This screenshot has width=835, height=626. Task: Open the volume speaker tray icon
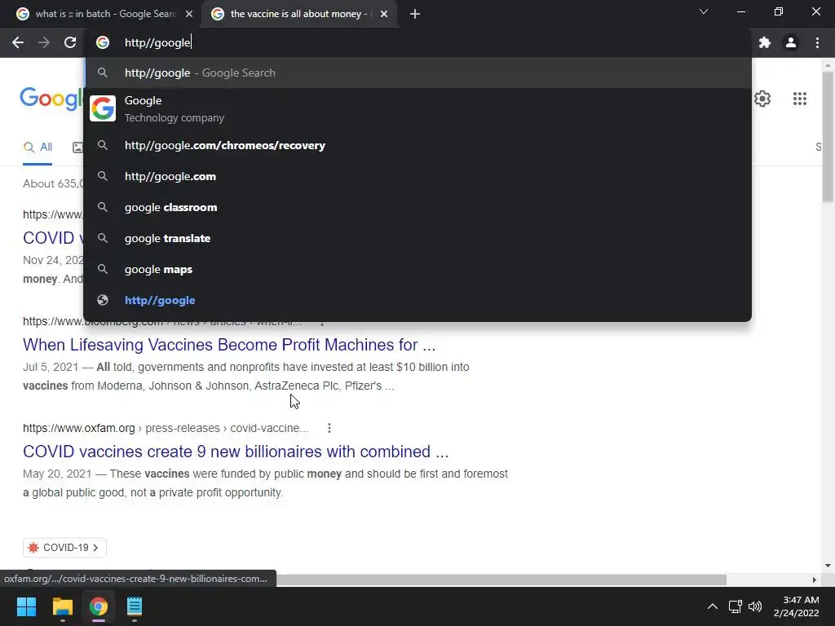pyautogui.click(x=754, y=606)
